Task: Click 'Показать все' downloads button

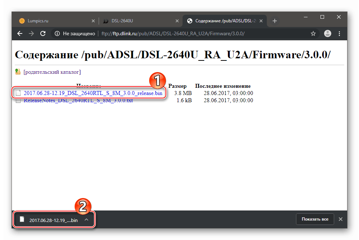Action: pos(315,219)
